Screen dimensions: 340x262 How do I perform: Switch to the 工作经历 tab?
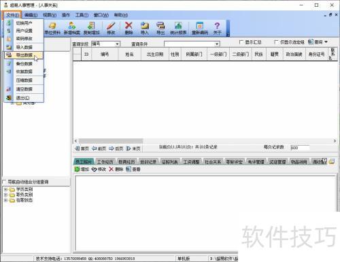(105, 162)
